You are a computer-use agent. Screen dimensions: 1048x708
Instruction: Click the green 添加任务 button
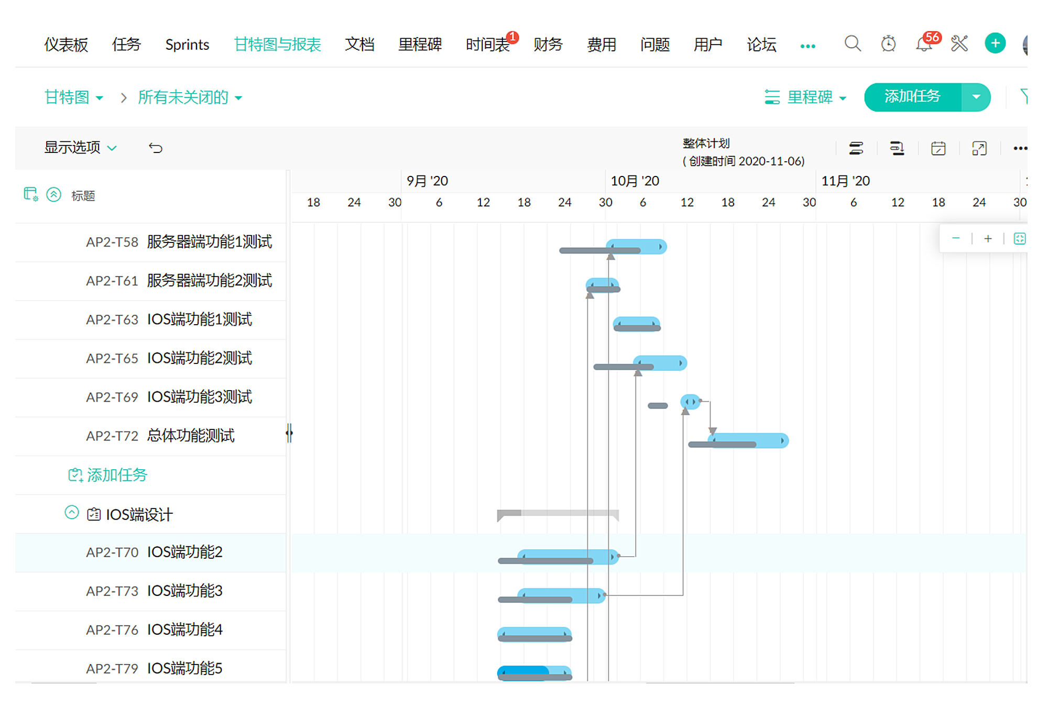pyautogui.click(x=912, y=97)
